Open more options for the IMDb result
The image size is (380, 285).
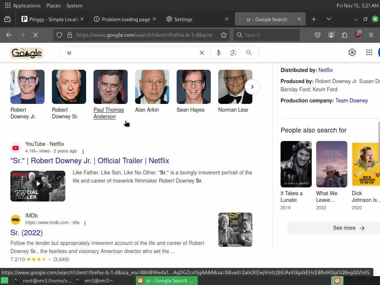pos(85,223)
